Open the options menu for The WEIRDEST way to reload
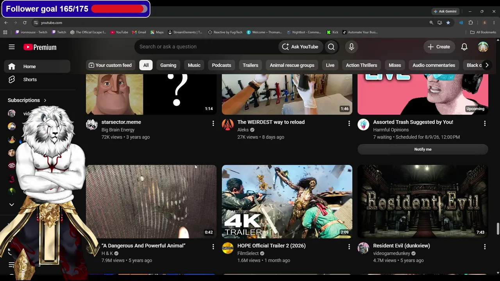 click(349, 123)
